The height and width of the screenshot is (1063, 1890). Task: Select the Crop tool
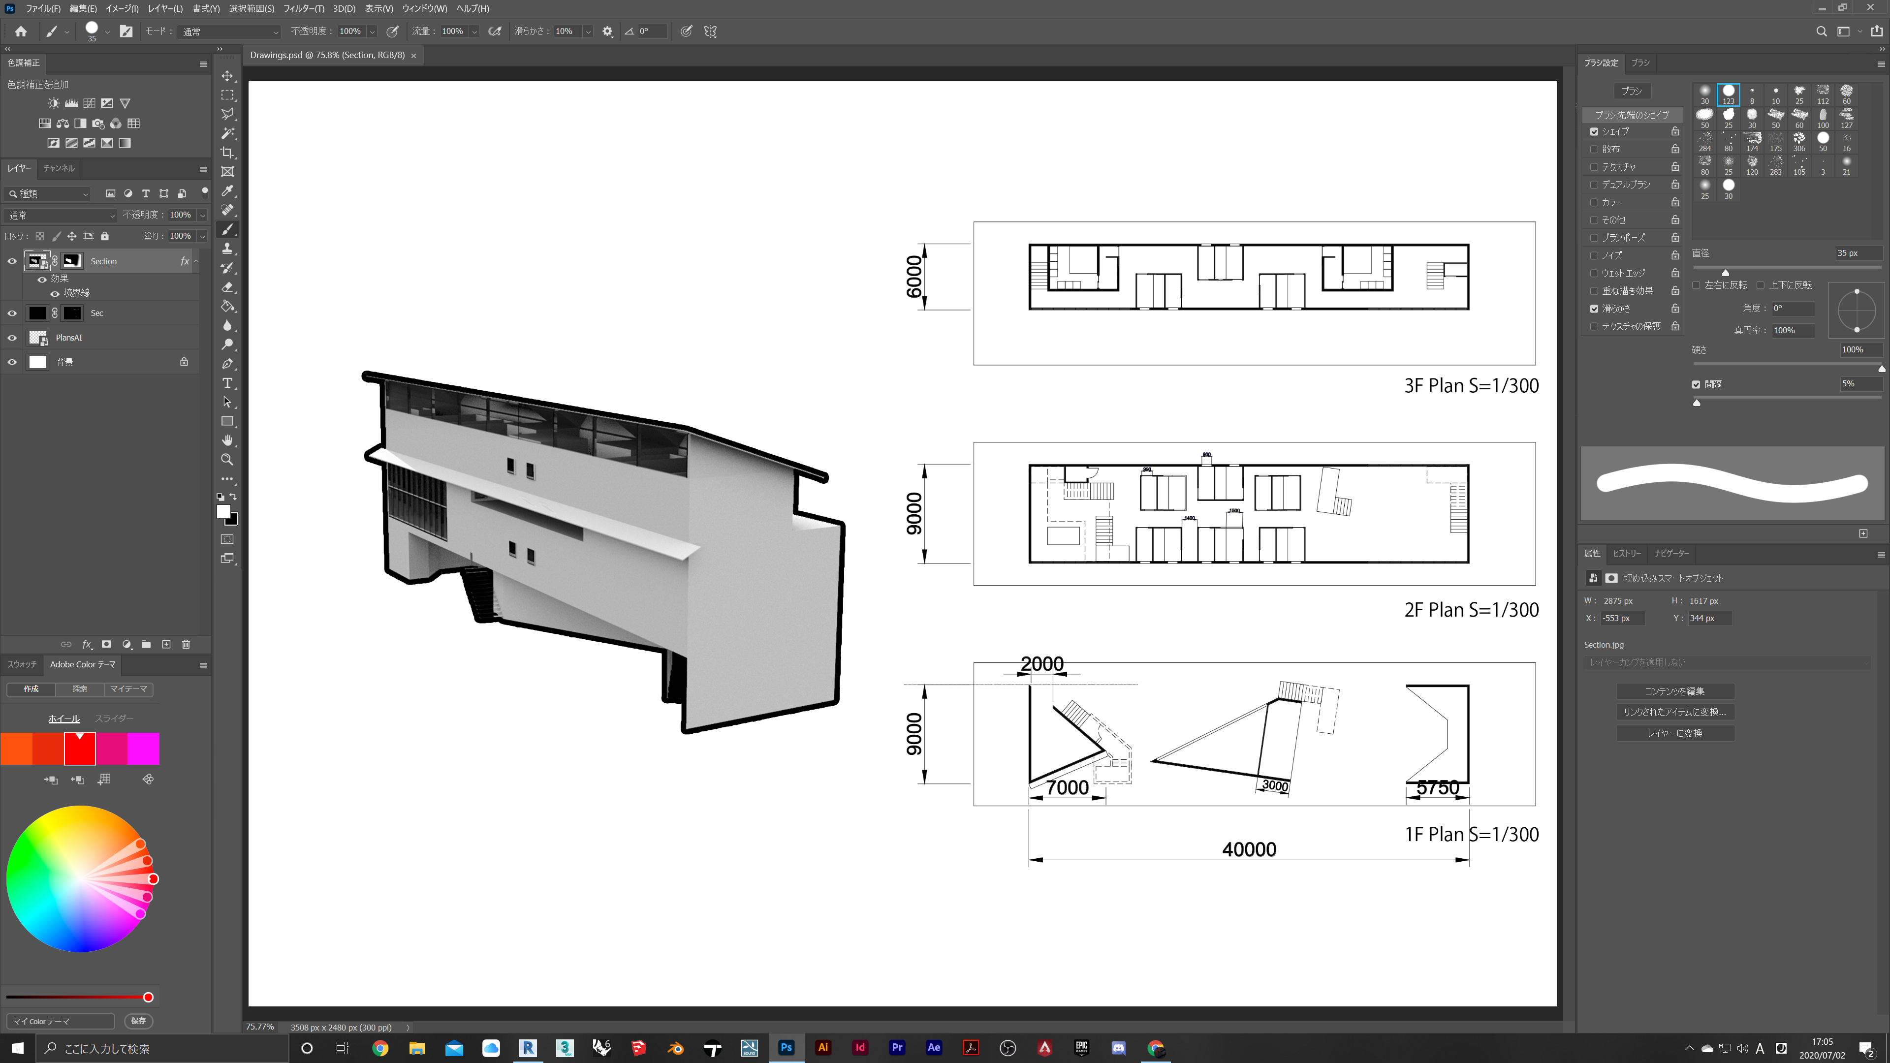[x=227, y=152]
